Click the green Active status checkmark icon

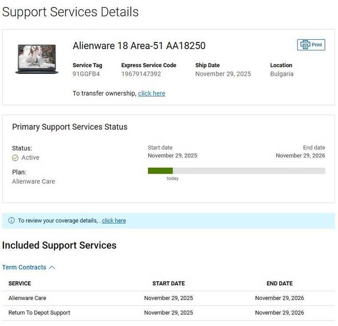(x=15, y=158)
